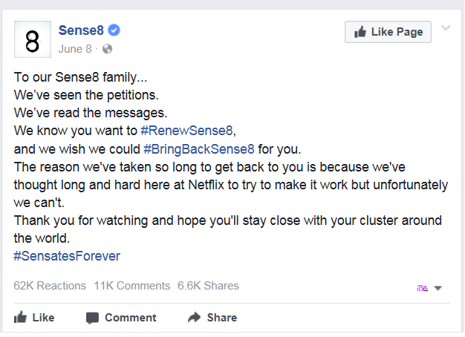Screen dimensions: 465x337
Task: Click the public globe privacy icon
Action: pyautogui.click(x=107, y=49)
